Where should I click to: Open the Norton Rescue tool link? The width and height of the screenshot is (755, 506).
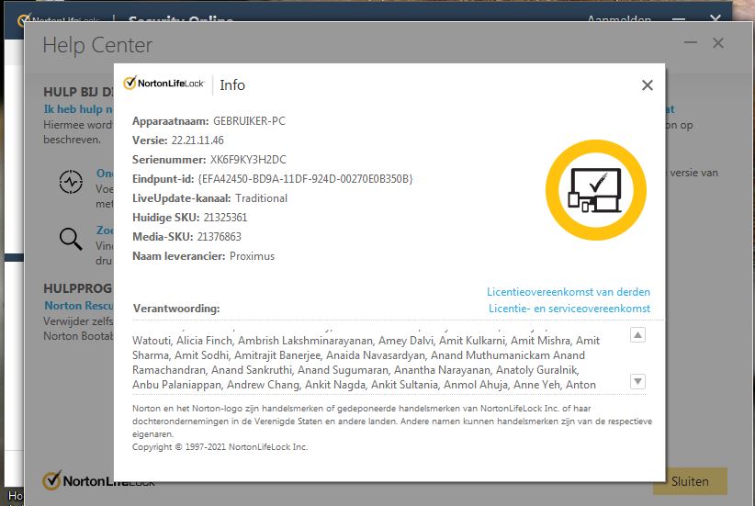(x=79, y=306)
